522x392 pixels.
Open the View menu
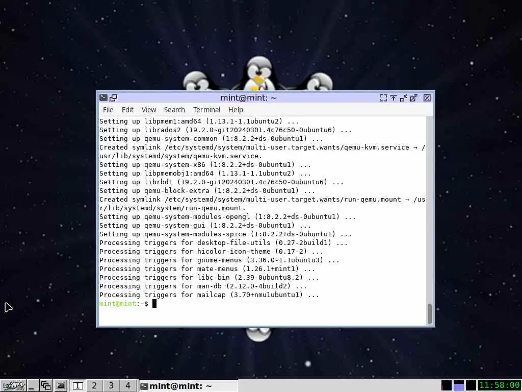(x=148, y=110)
